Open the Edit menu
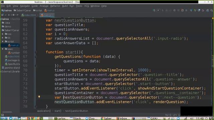 click(x=9, y=6)
